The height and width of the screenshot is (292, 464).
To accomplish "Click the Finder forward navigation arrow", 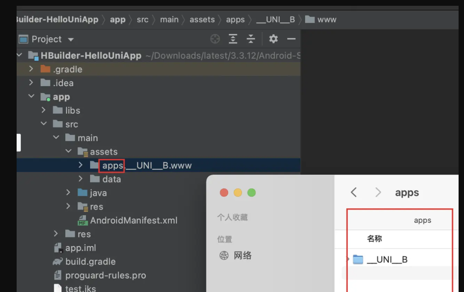I will 378,192.
